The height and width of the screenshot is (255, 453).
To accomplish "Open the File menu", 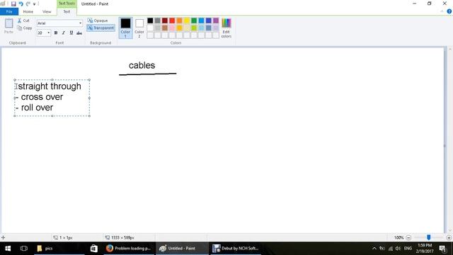I will click(x=9, y=11).
